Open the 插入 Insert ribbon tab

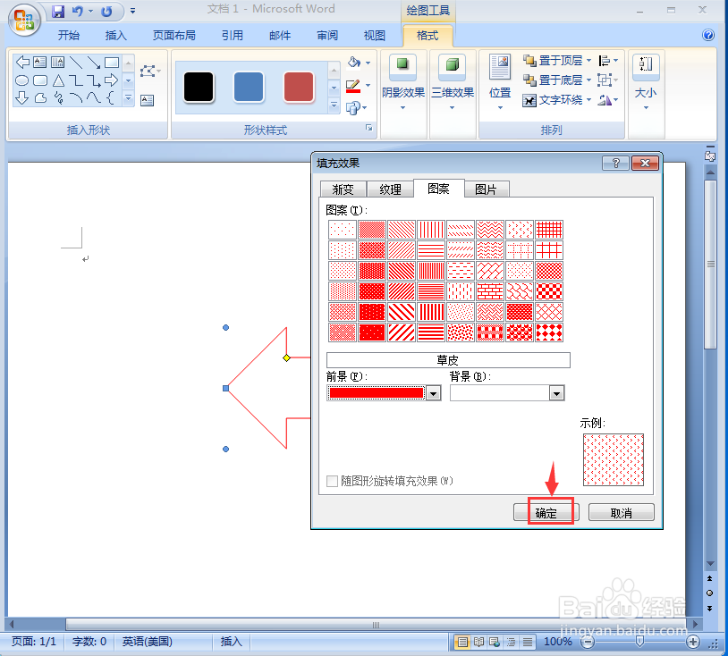pyautogui.click(x=115, y=35)
